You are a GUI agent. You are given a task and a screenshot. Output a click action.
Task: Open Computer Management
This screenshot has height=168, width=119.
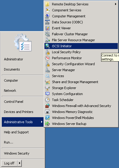pos(81,16)
